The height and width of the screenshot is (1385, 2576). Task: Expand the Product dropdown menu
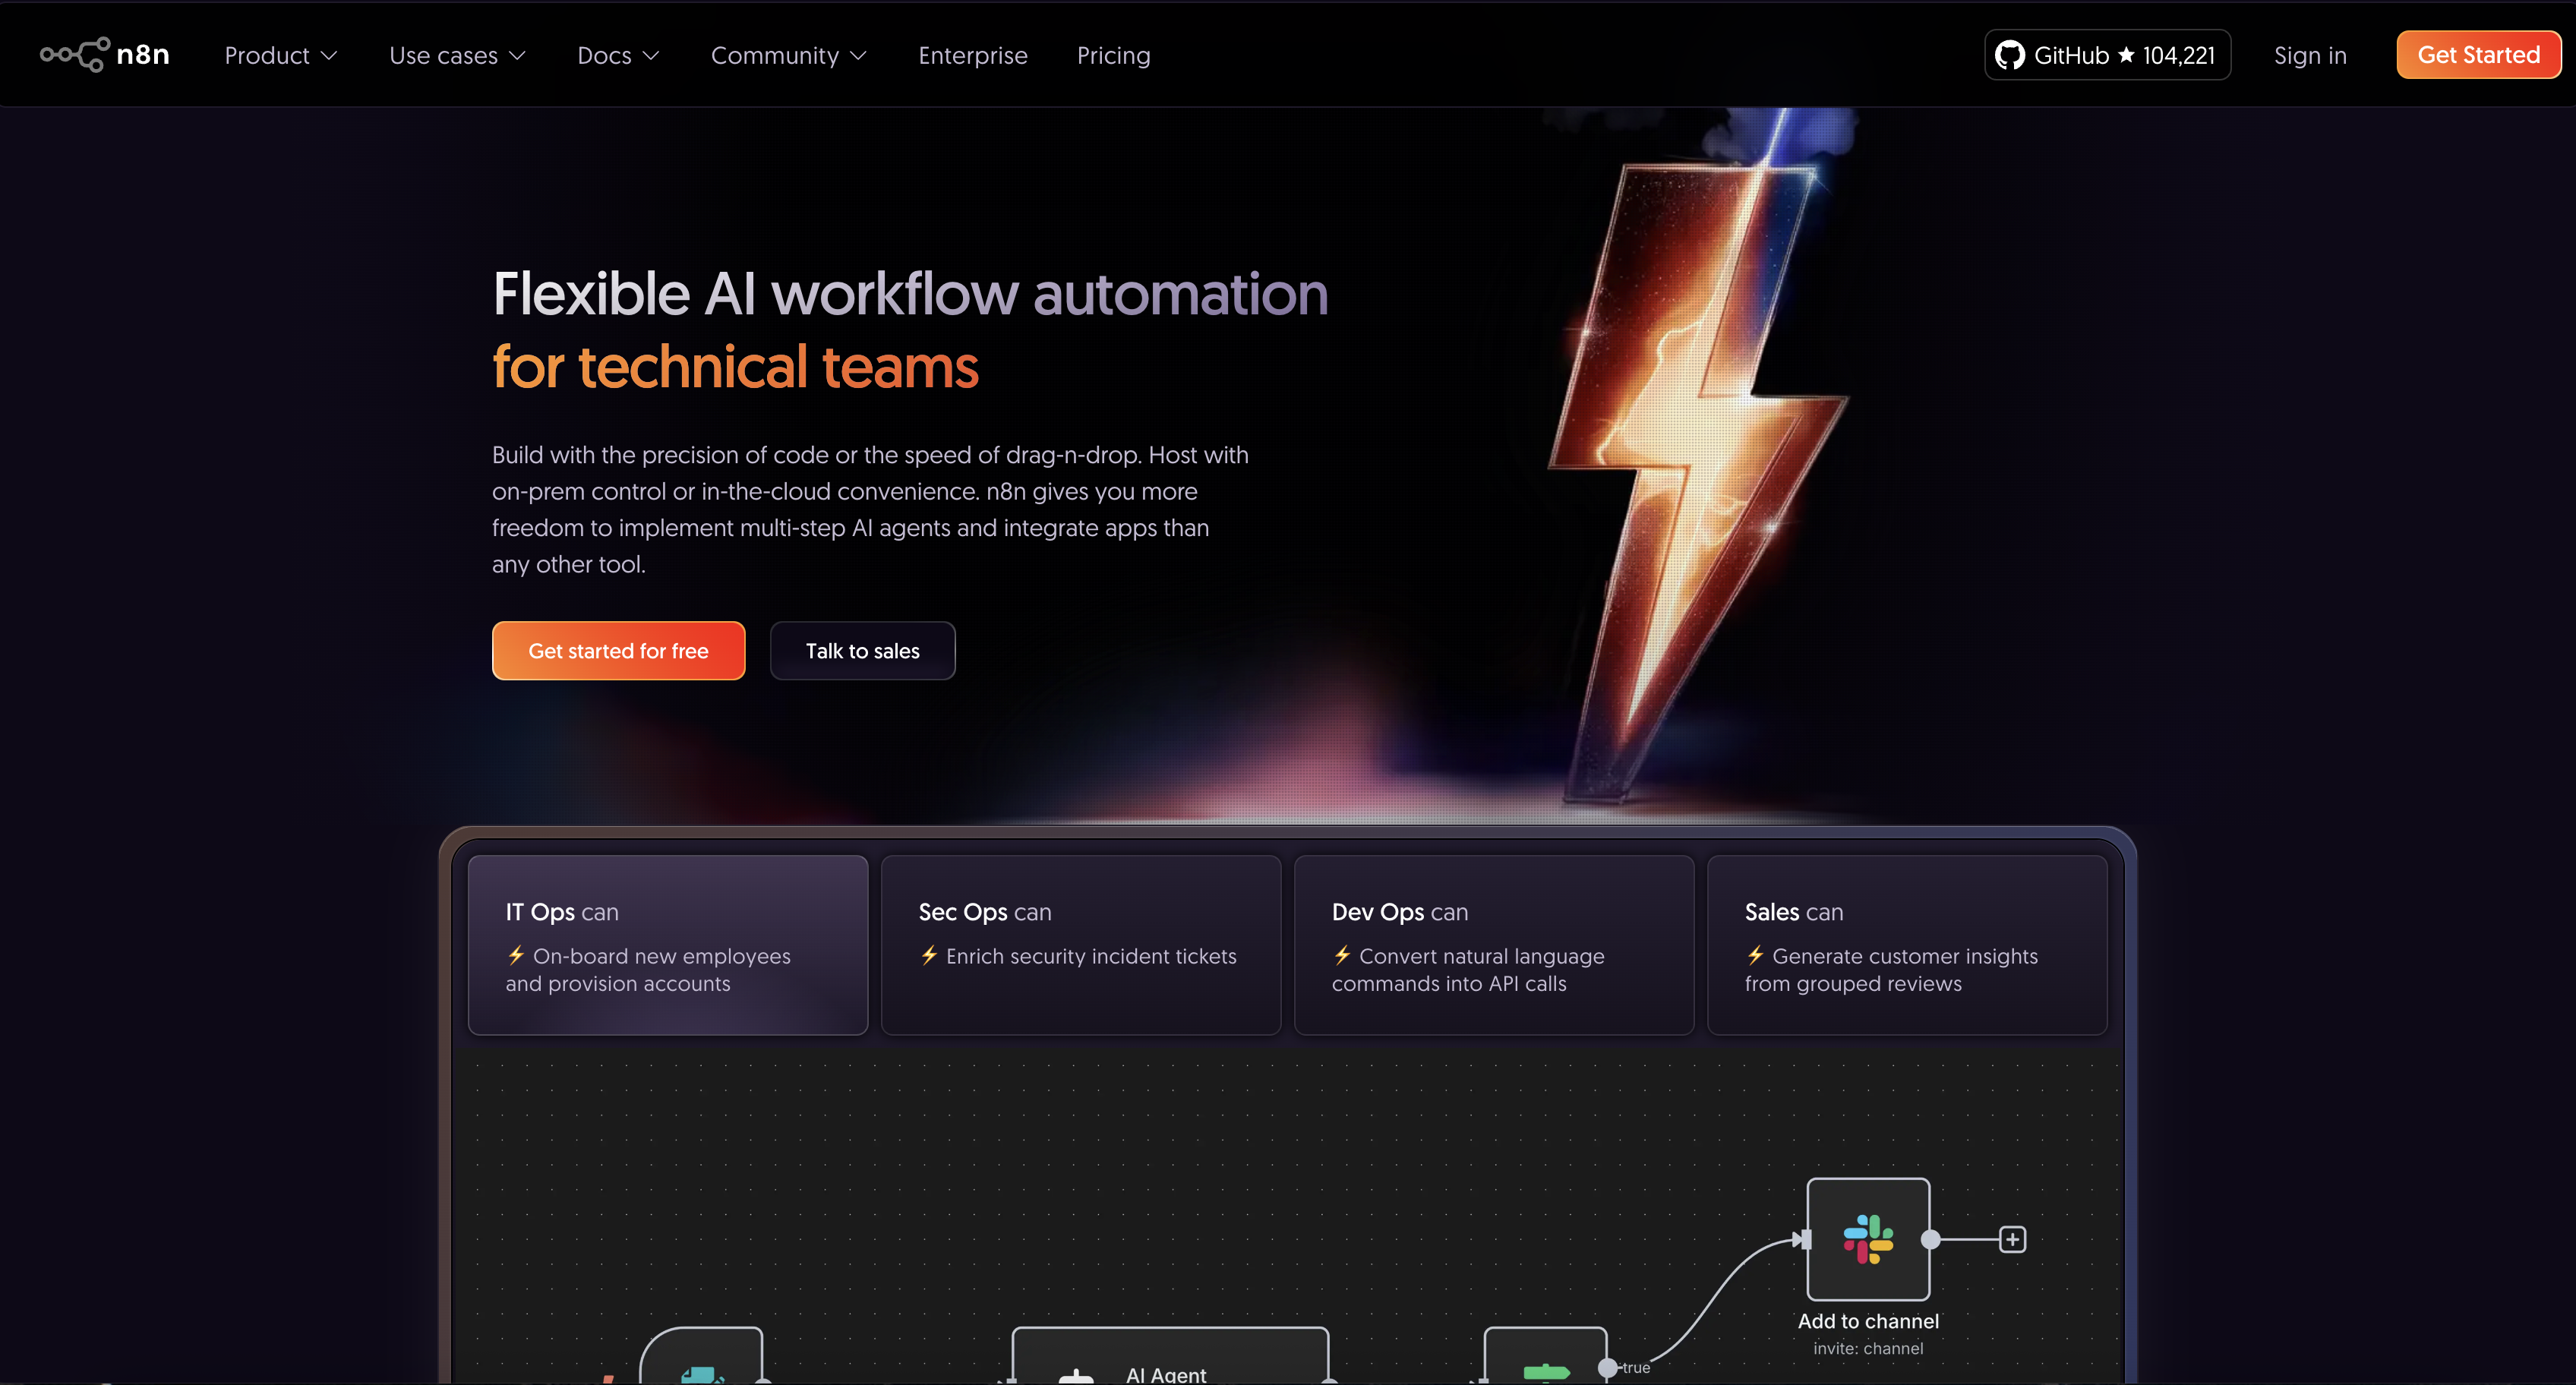pyautogui.click(x=281, y=55)
